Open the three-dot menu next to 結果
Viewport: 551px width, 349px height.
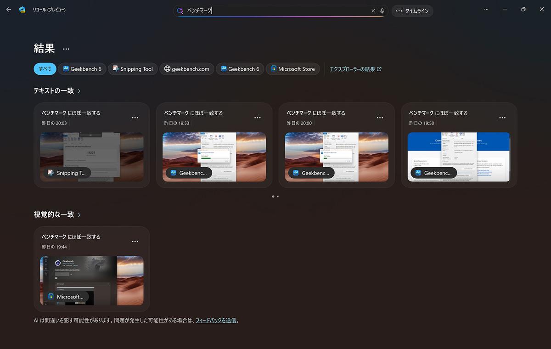click(66, 49)
